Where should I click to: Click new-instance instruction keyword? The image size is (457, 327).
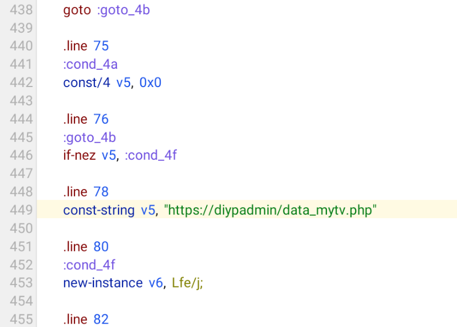click(103, 283)
